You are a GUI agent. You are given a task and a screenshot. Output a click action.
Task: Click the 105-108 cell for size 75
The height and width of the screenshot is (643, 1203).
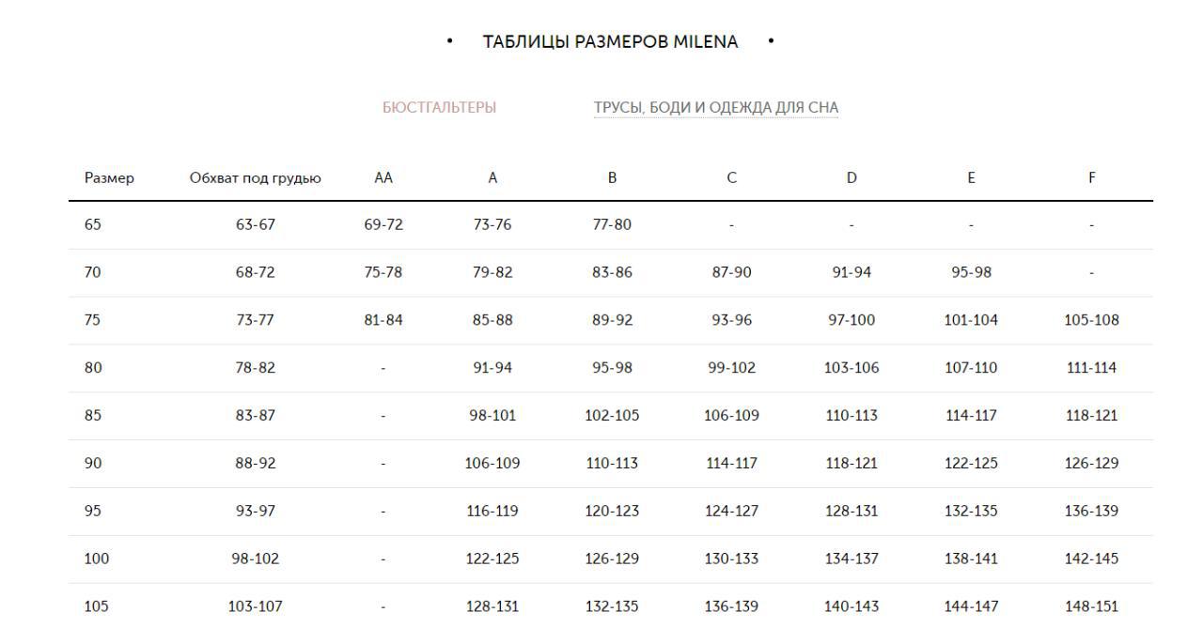click(x=1092, y=320)
